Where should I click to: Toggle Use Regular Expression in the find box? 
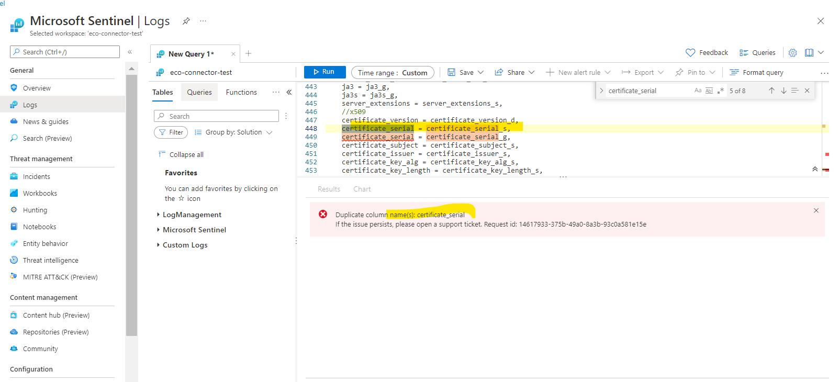pyautogui.click(x=721, y=91)
